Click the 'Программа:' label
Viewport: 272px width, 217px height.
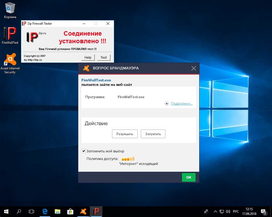click(95, 97)
